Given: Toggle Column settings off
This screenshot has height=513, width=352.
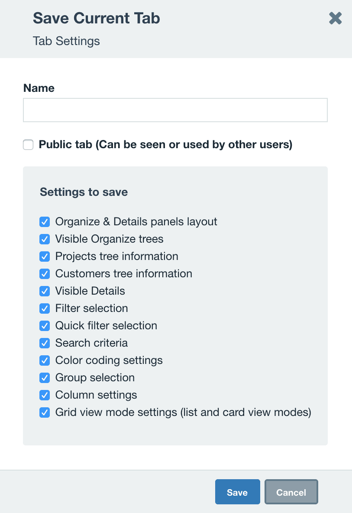Looking at the screenshot, I should click(45, 395).
